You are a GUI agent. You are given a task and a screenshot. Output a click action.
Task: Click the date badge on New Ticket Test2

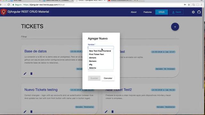[163, 90]
